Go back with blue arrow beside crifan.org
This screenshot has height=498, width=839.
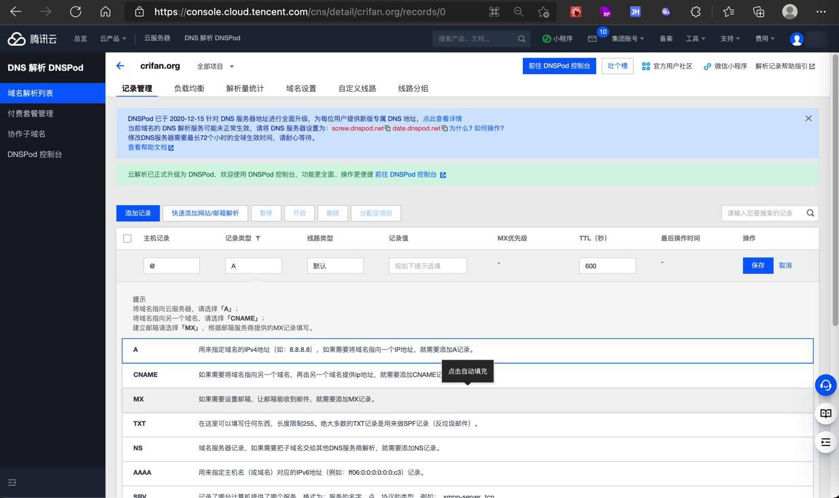tap(120, 66)
